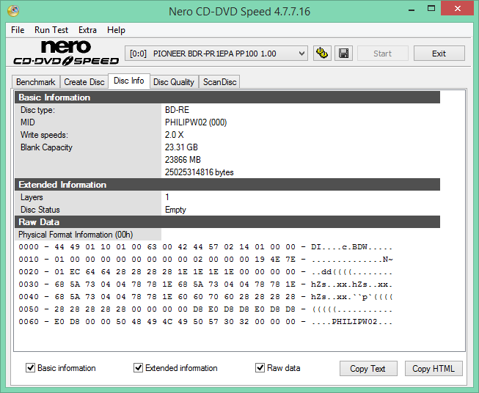Click the 2.0 X write speed value

[174, 135]
